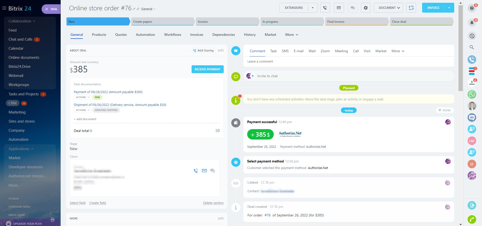Set deal stage to In progress

tap(292, 22)
